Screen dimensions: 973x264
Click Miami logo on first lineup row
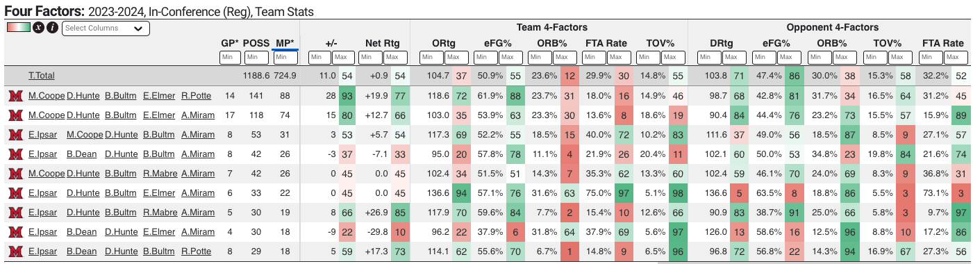coord(14,96)
